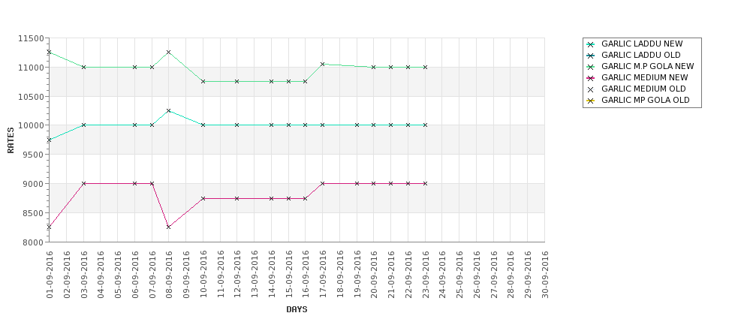Screen dimensions: 732x322
Task: Click the top green line's 08-09-2016 peak point
Action: 168,53
